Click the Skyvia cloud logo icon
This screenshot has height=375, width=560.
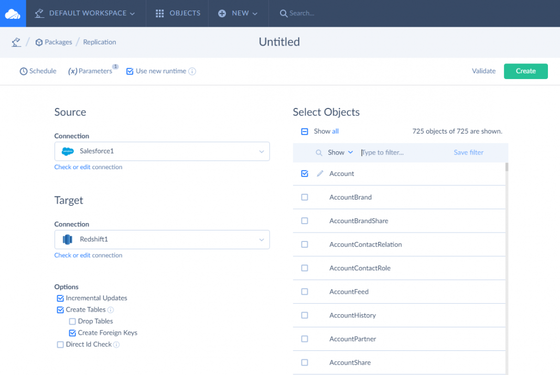13,14
